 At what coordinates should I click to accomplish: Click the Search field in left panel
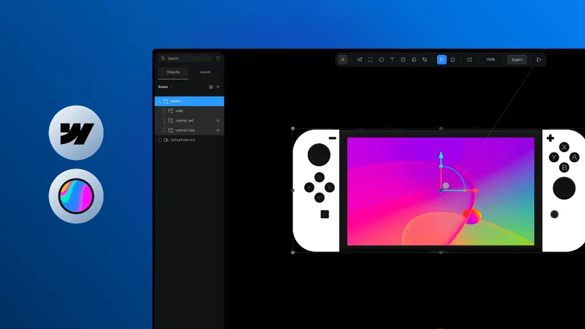coord(186,58)
